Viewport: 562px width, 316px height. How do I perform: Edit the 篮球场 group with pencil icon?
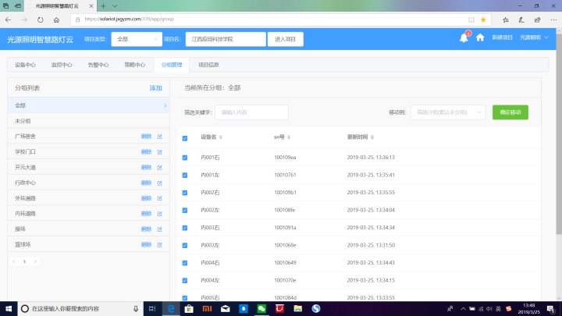pos(160,245)
